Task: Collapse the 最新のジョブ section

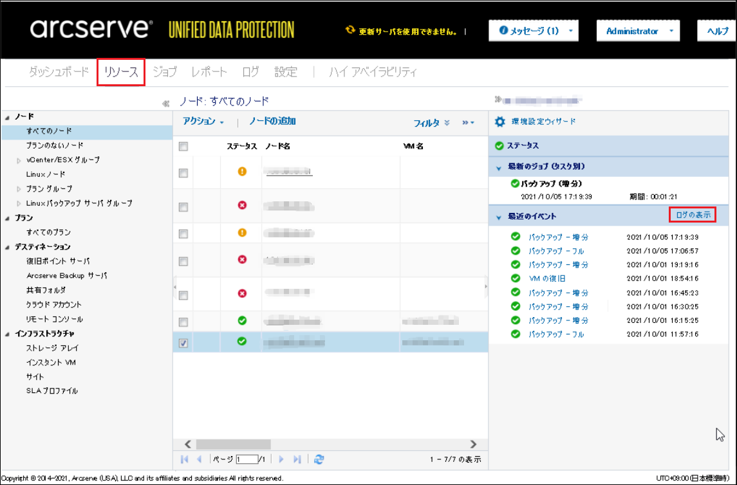Action: [x=499, y=168]
